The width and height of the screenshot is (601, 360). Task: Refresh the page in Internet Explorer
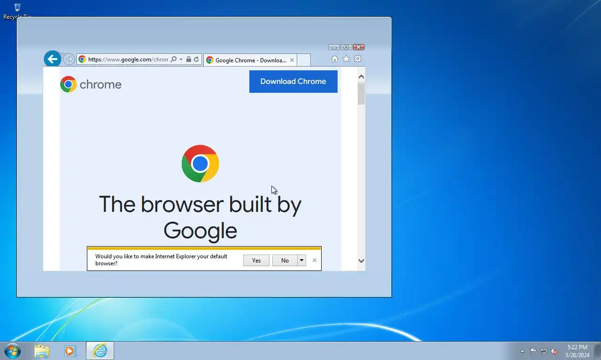coord(196,60)
